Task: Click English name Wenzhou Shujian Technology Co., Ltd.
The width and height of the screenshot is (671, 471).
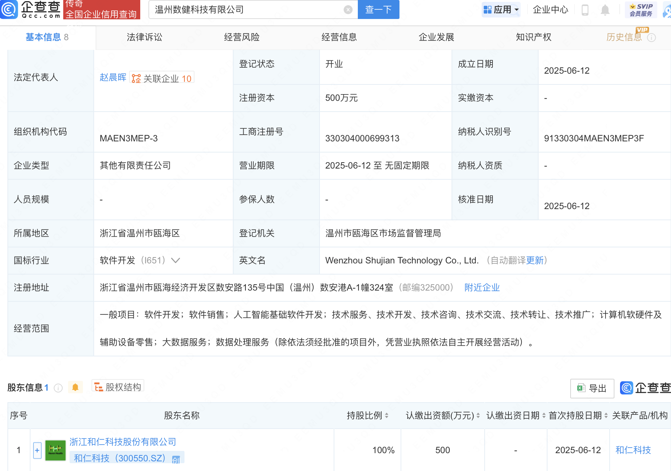Action: pyautogui.click(x=402, y=260)
